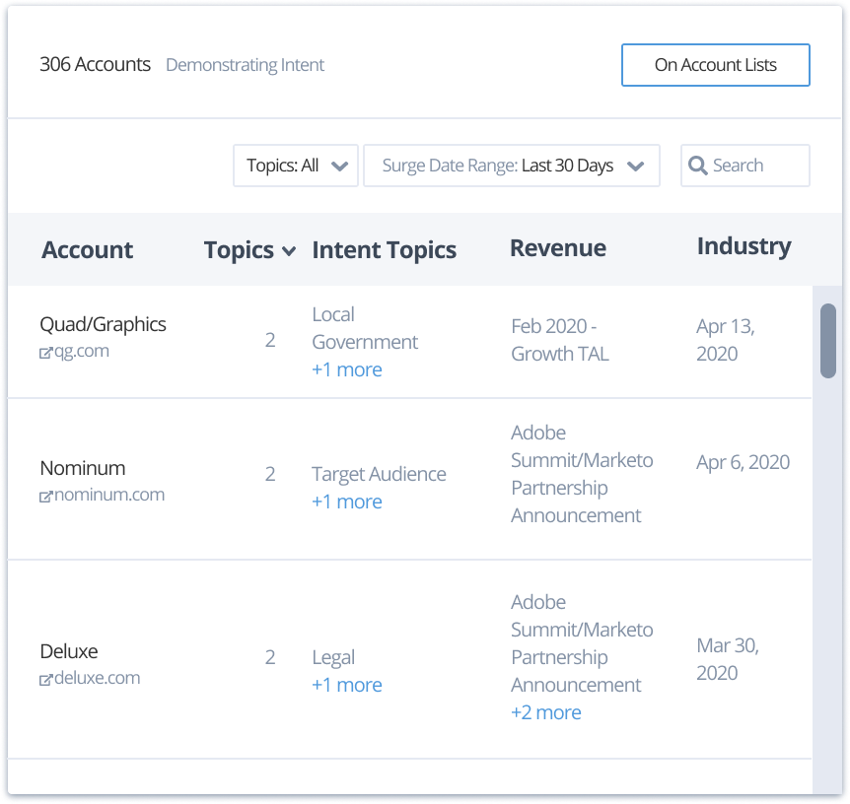The width and height of the screenshot is (850, 804).
Task: Click the On Account Lists button
Action: pos(715,64)
